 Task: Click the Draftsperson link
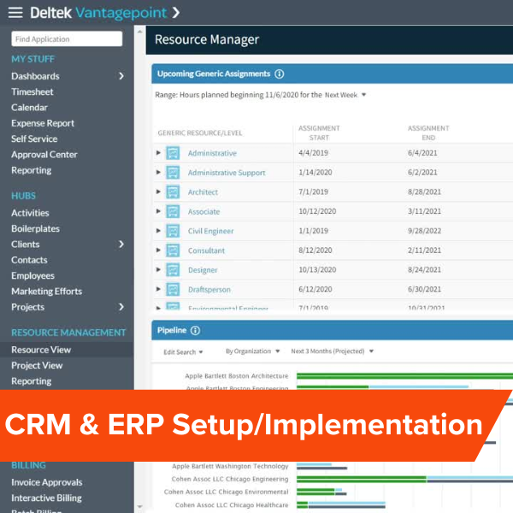(x=209, y=290)
